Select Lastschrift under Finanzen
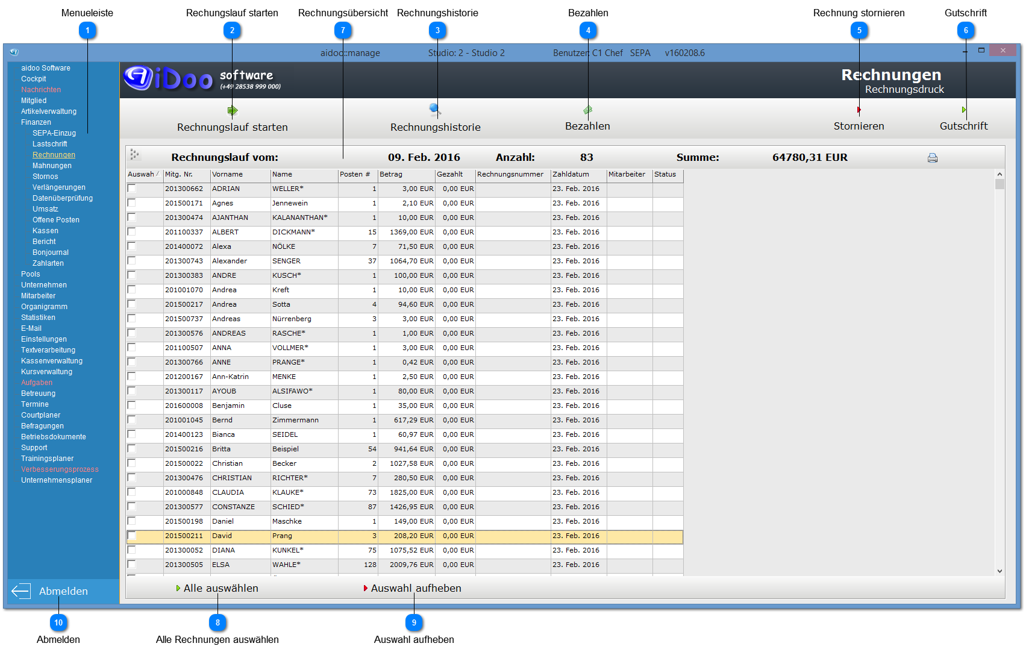The image size is (1026, 655). coord(50,144)
